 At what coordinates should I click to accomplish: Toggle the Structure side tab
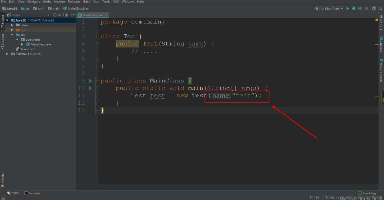2,41
